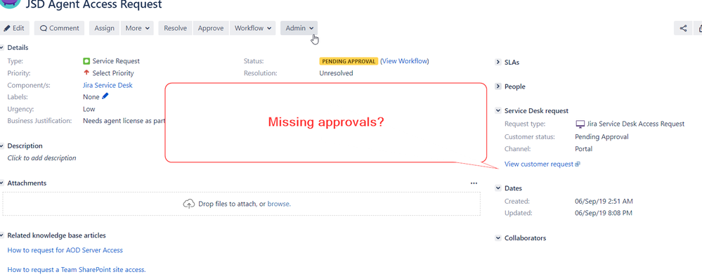This screenshot has width=702, height=279.
Task: Click the browse link to attach files
Action: 278,204
